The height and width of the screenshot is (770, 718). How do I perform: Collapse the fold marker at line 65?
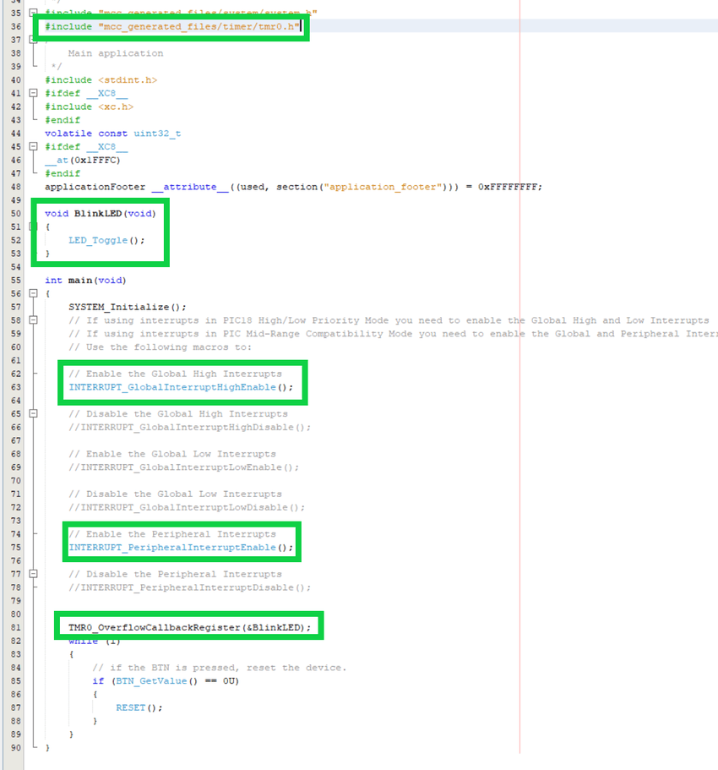point(33,414)
